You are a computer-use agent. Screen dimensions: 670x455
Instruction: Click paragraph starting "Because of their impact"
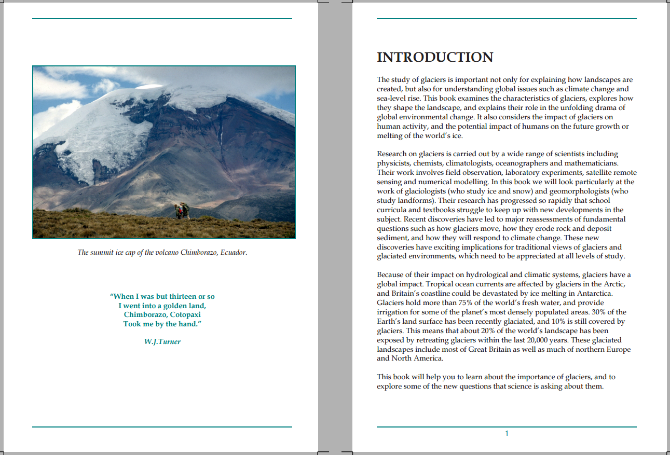503,316
